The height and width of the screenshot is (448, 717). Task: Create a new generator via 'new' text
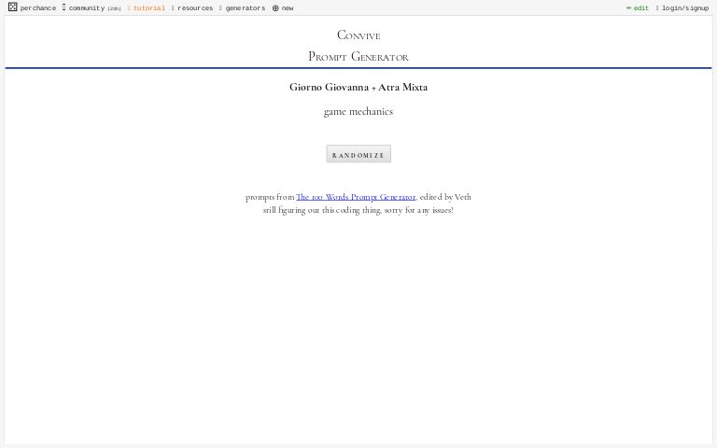[x=288, y=8]
